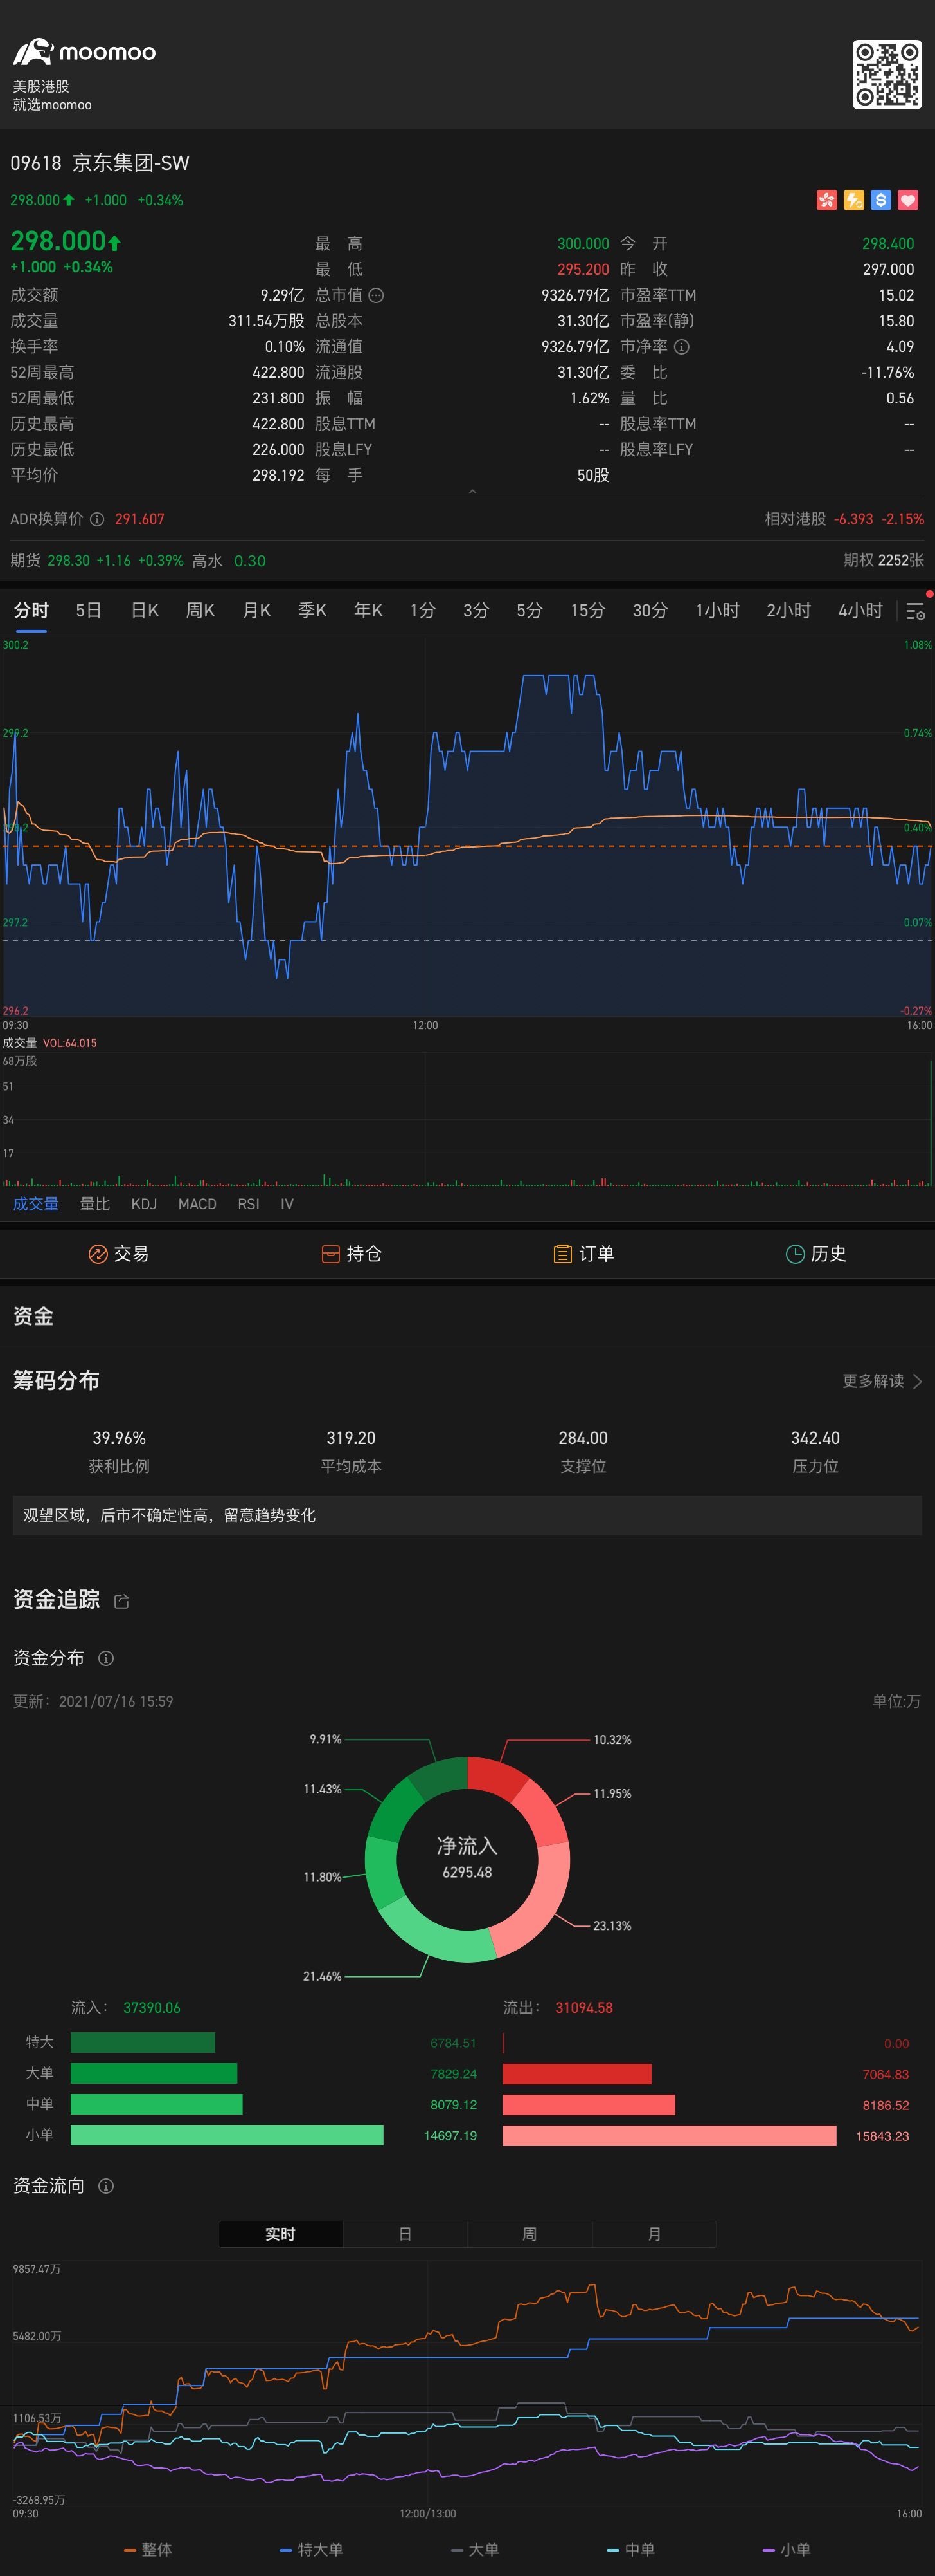Select the 月 capital flow tab
The height and width of the screenshot is (2576, 935).
[x=654, y=2234]
